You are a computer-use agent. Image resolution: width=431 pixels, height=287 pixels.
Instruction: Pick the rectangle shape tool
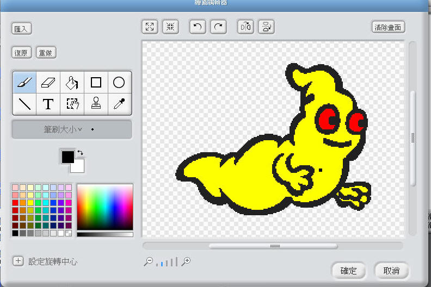tap(96, 83)
